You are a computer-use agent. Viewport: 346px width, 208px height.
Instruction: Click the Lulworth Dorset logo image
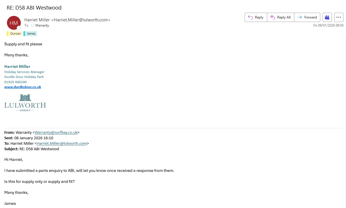click(25, 103)
